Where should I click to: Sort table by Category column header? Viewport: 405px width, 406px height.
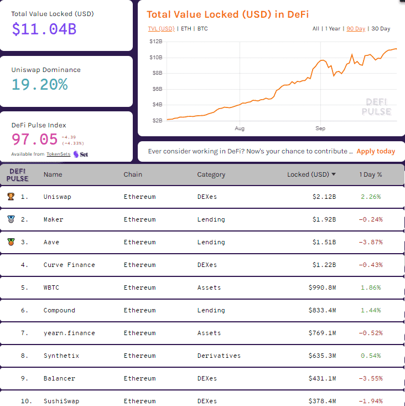click(x=211, y=174)
